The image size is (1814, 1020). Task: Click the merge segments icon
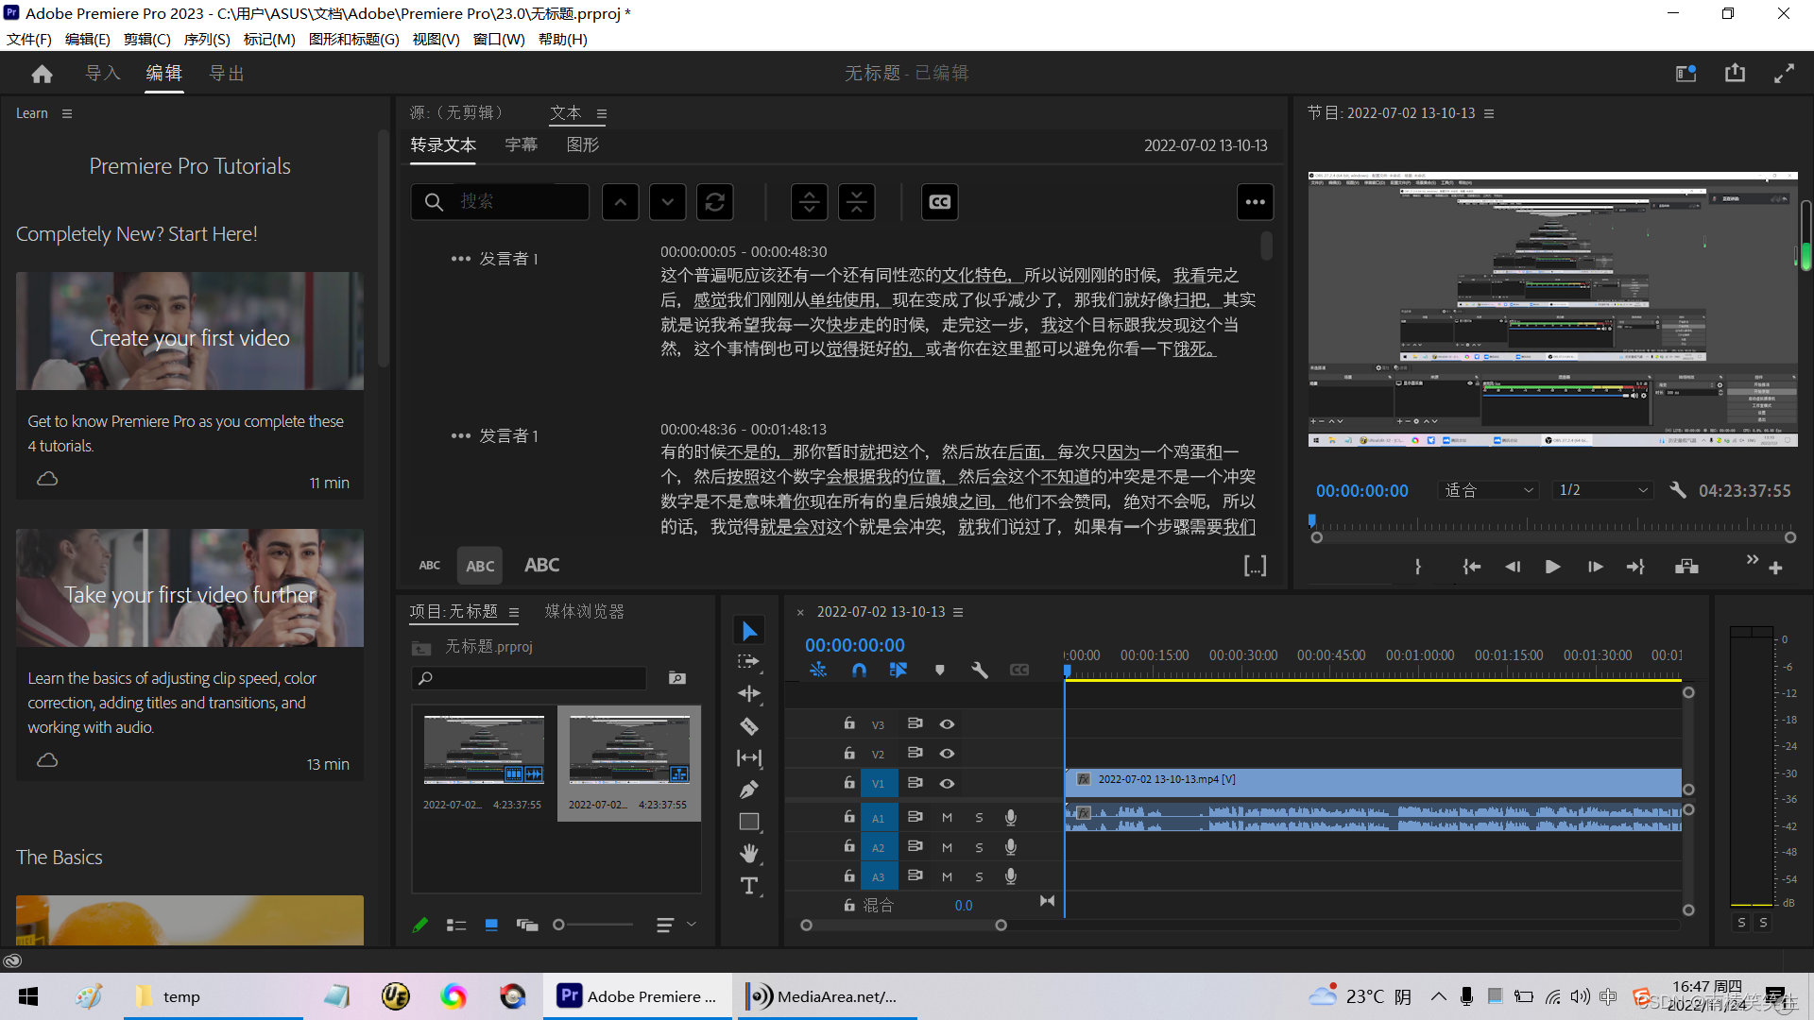click(857, 202)
